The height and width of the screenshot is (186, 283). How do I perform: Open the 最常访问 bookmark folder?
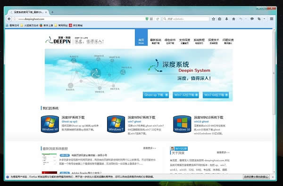pos(12,25)
